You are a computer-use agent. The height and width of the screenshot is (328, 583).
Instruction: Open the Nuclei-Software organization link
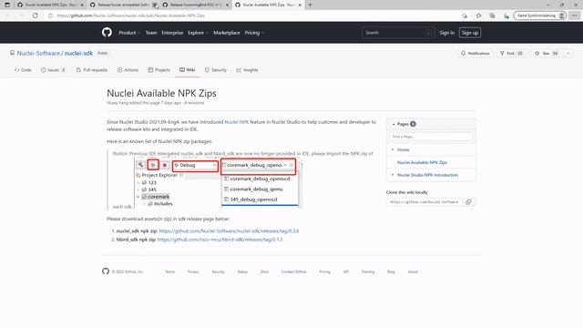[38, 53]
